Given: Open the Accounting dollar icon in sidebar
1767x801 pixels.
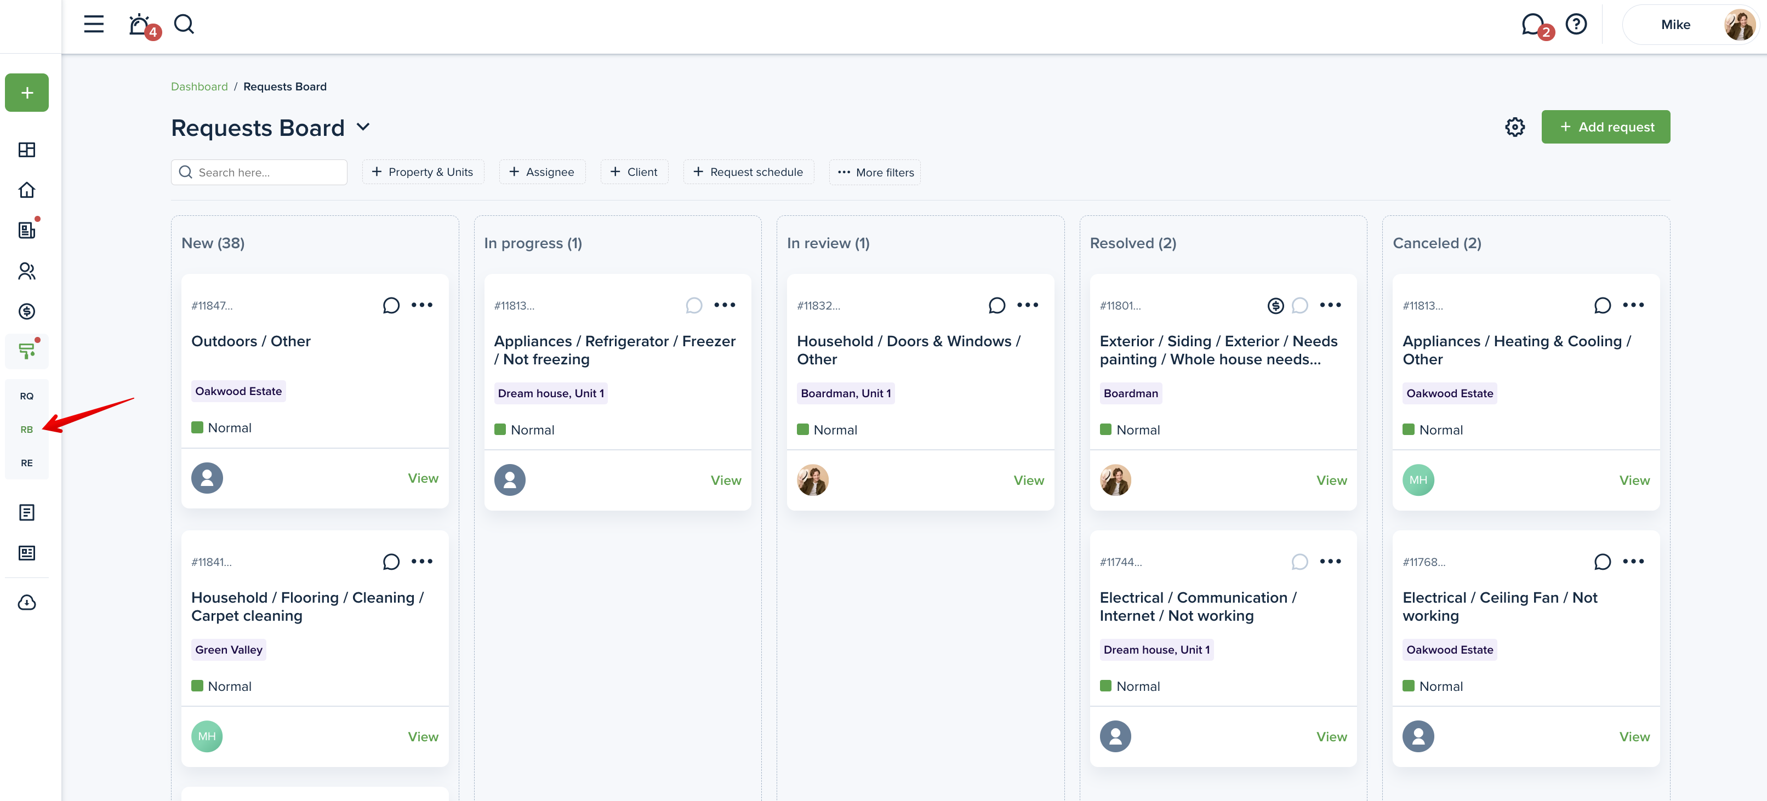Looking at the screenshot, I should pos(27,311).
